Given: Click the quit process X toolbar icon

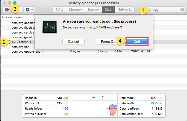Looking at the screenshot, I should pos(7,10).
